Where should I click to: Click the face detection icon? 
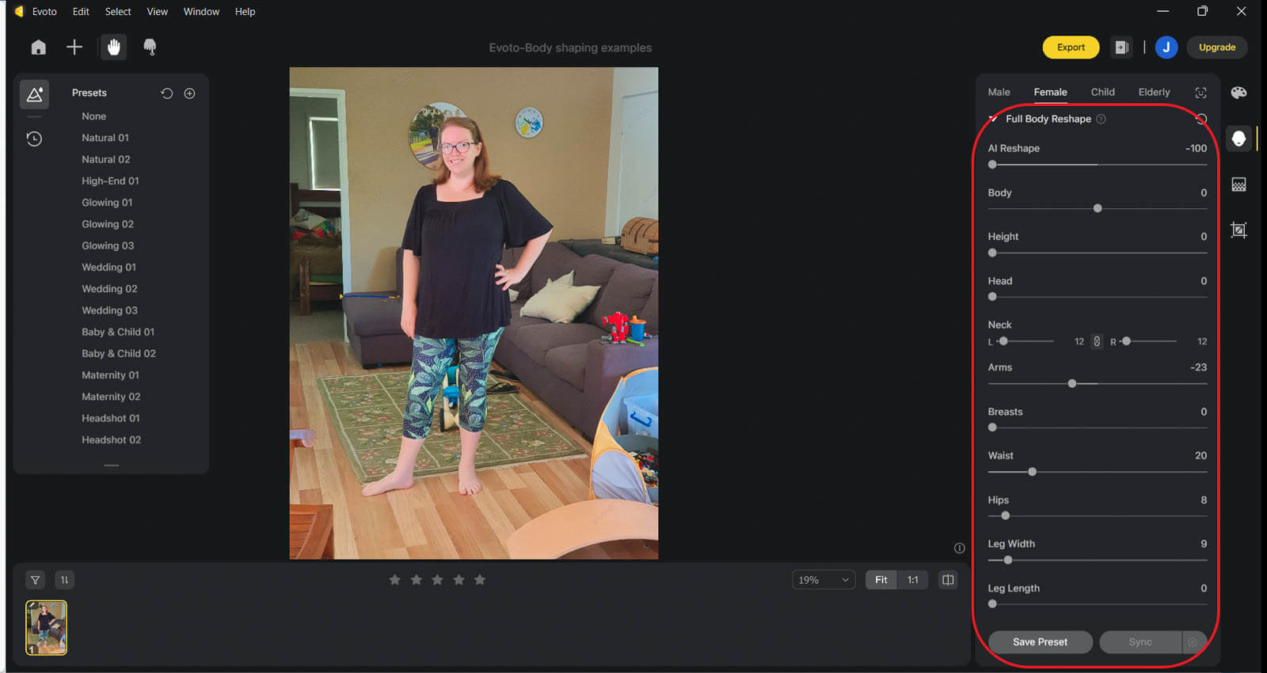[x=1200, y=93]
